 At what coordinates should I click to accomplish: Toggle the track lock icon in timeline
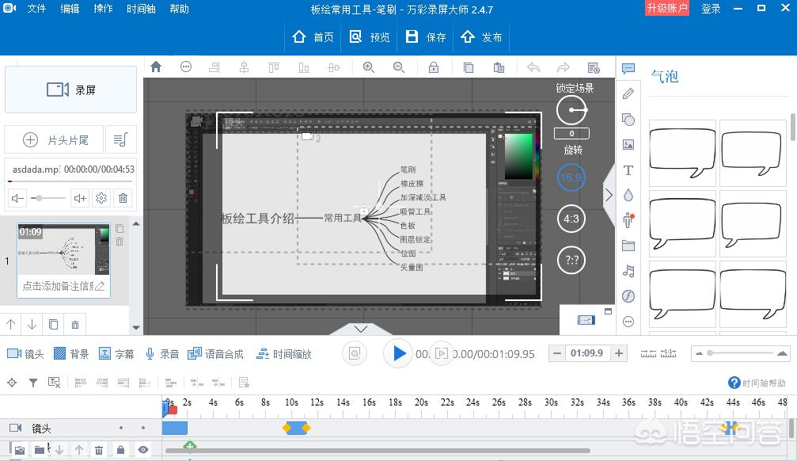(120, 450)
